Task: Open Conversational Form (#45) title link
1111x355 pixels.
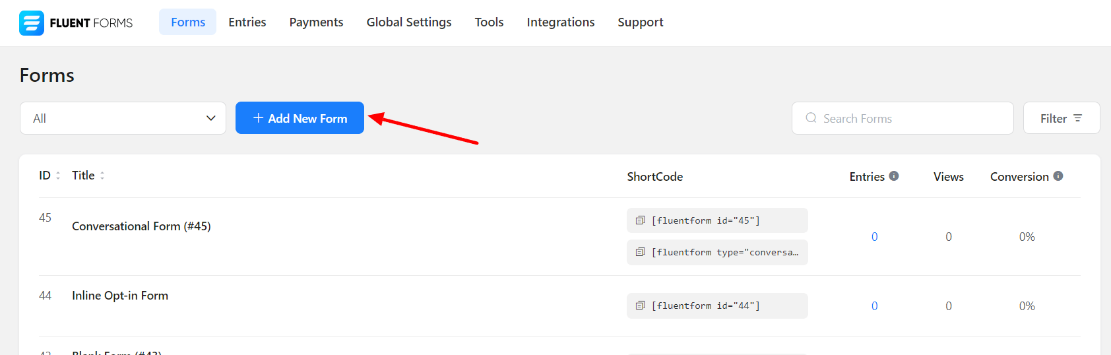Action: click(141, 226)
